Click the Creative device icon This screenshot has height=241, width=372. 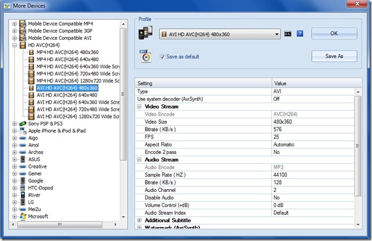(23, 167)
